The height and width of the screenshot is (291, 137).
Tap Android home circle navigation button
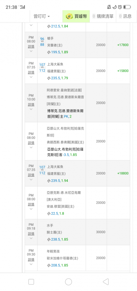68,282
